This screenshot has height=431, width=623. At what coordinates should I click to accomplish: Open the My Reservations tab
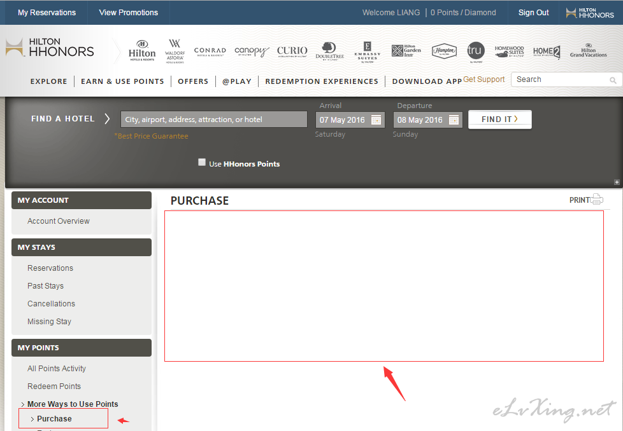pos(47,13)
